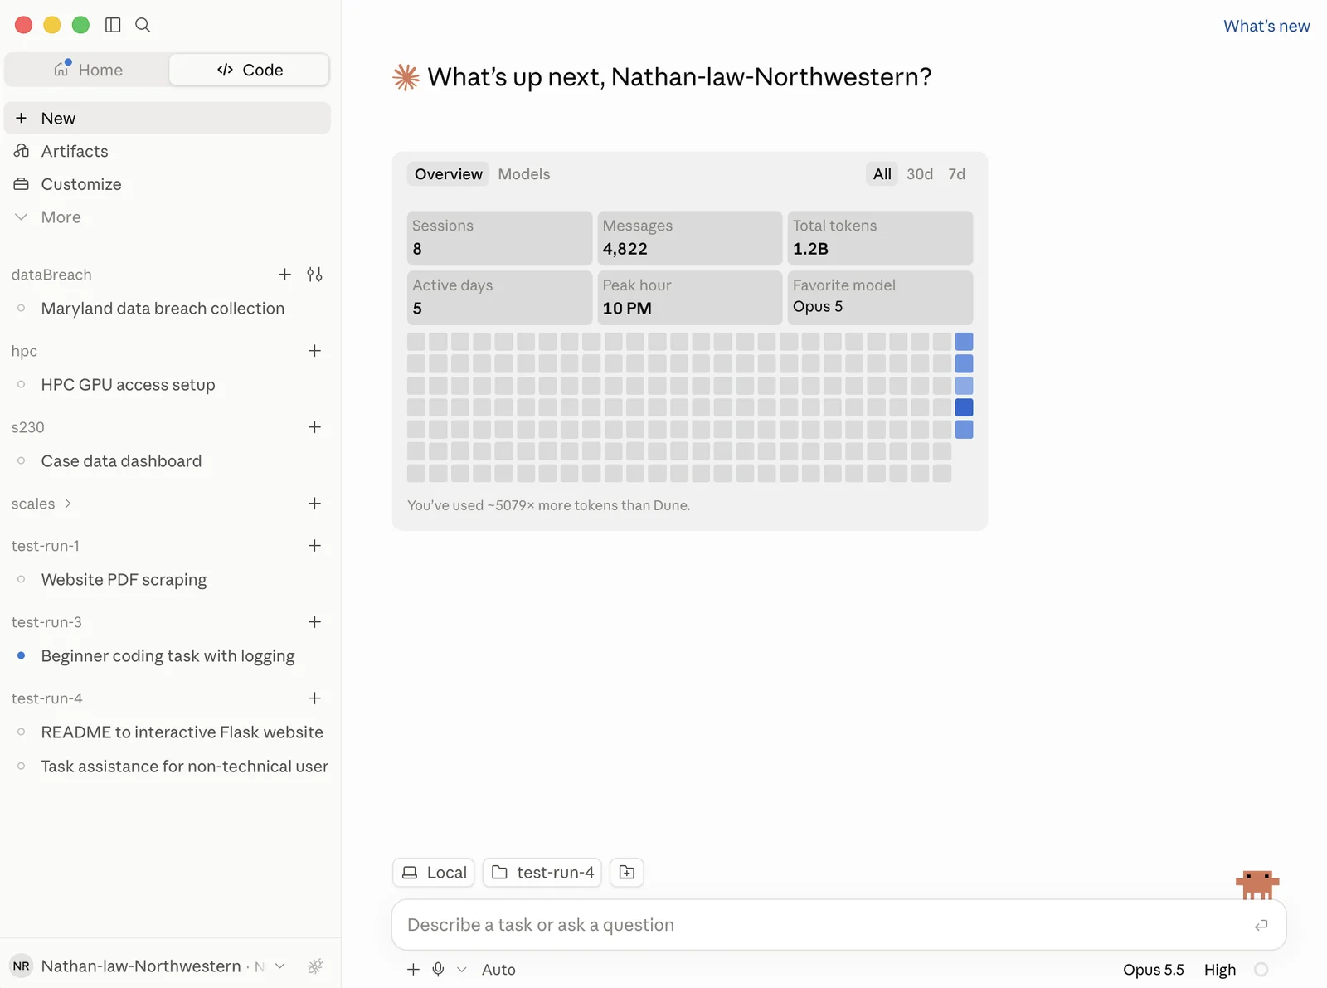Select the All time range
Image resolution: width=1327 pixels, height=988 pixels.
882,174
